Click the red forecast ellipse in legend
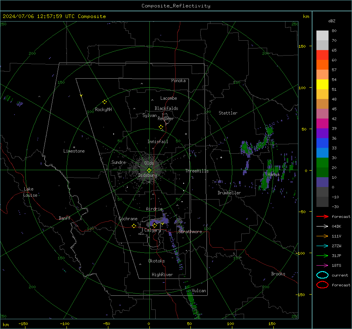This screenshot has height=329, width=352. [x=322, y=285]
